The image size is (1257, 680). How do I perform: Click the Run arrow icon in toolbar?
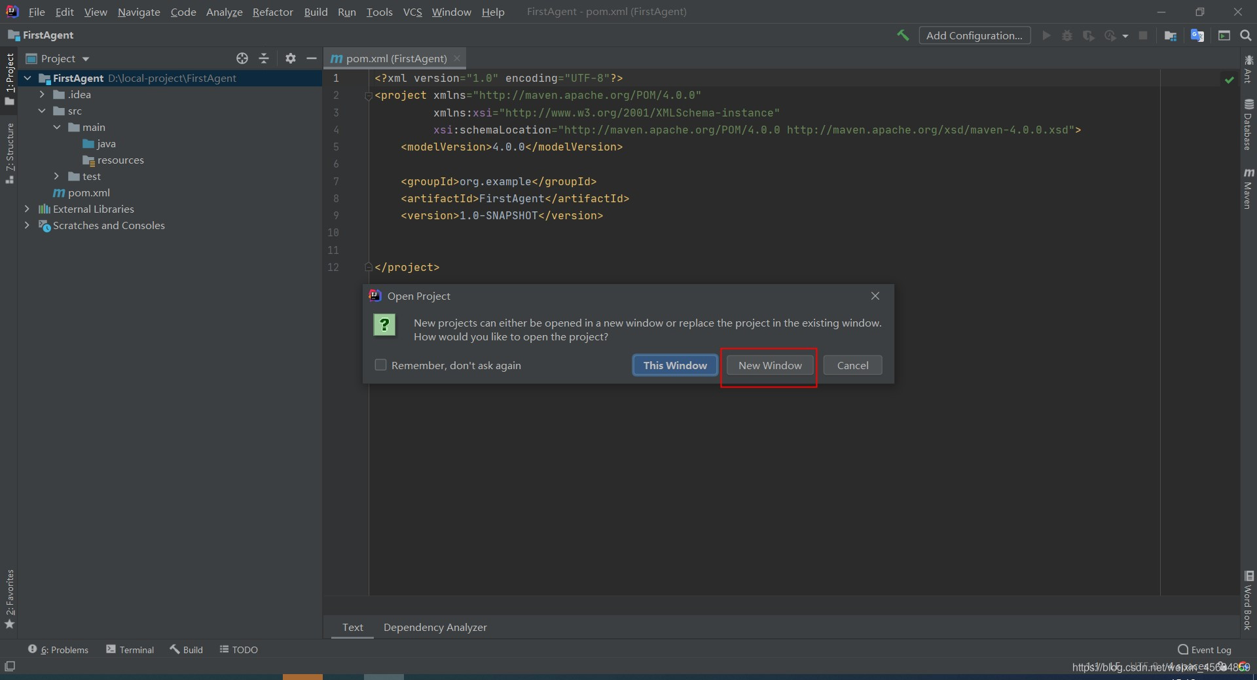1046,35
